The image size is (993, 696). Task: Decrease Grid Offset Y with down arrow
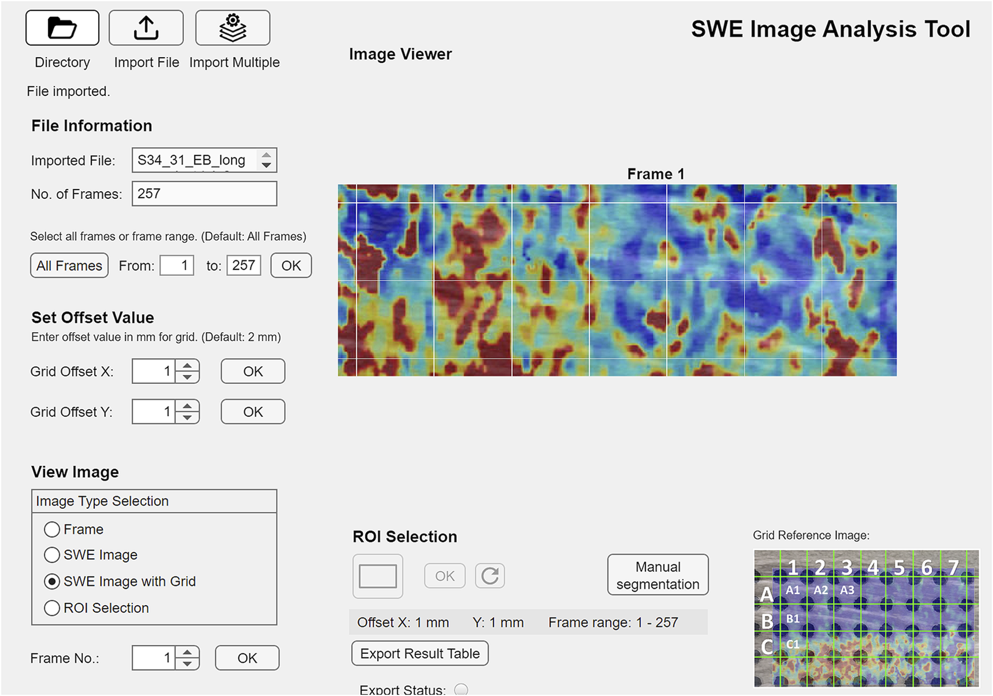pos(188,418)
